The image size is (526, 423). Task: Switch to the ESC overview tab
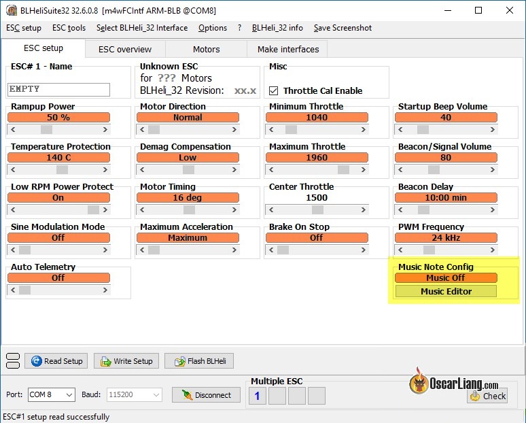tap(125, 50)
